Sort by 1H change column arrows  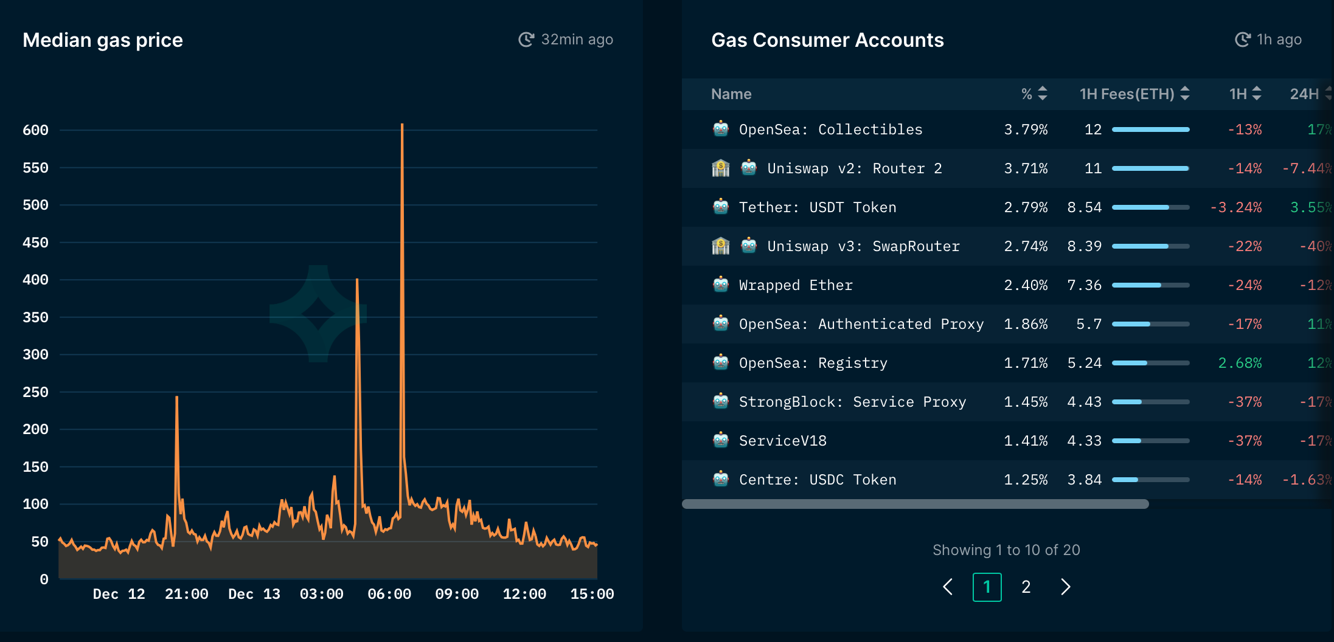tap(1257, 94)
